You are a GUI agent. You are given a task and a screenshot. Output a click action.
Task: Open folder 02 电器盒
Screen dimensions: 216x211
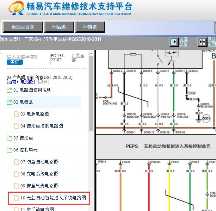tap(23, 102)
